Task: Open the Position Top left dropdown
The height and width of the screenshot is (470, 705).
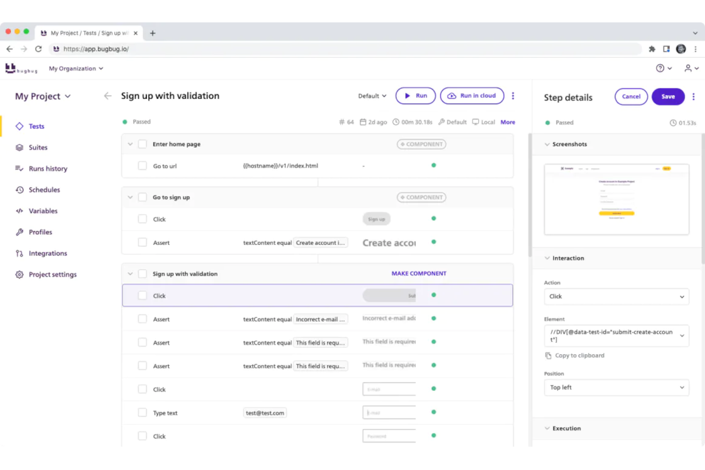Action: tap(616, 388)
